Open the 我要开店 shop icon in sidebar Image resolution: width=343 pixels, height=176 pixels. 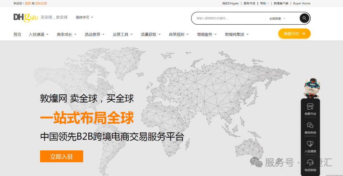point(310,106)
